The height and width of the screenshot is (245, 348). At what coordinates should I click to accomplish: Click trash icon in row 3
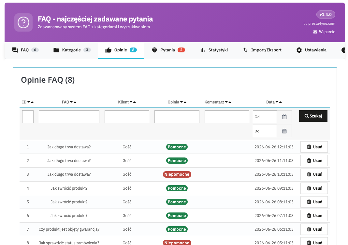tap(309, 174)
